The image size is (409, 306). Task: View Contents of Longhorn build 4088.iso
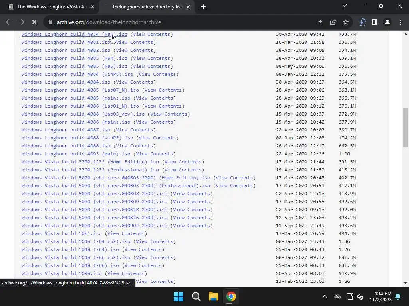[134, 146]
